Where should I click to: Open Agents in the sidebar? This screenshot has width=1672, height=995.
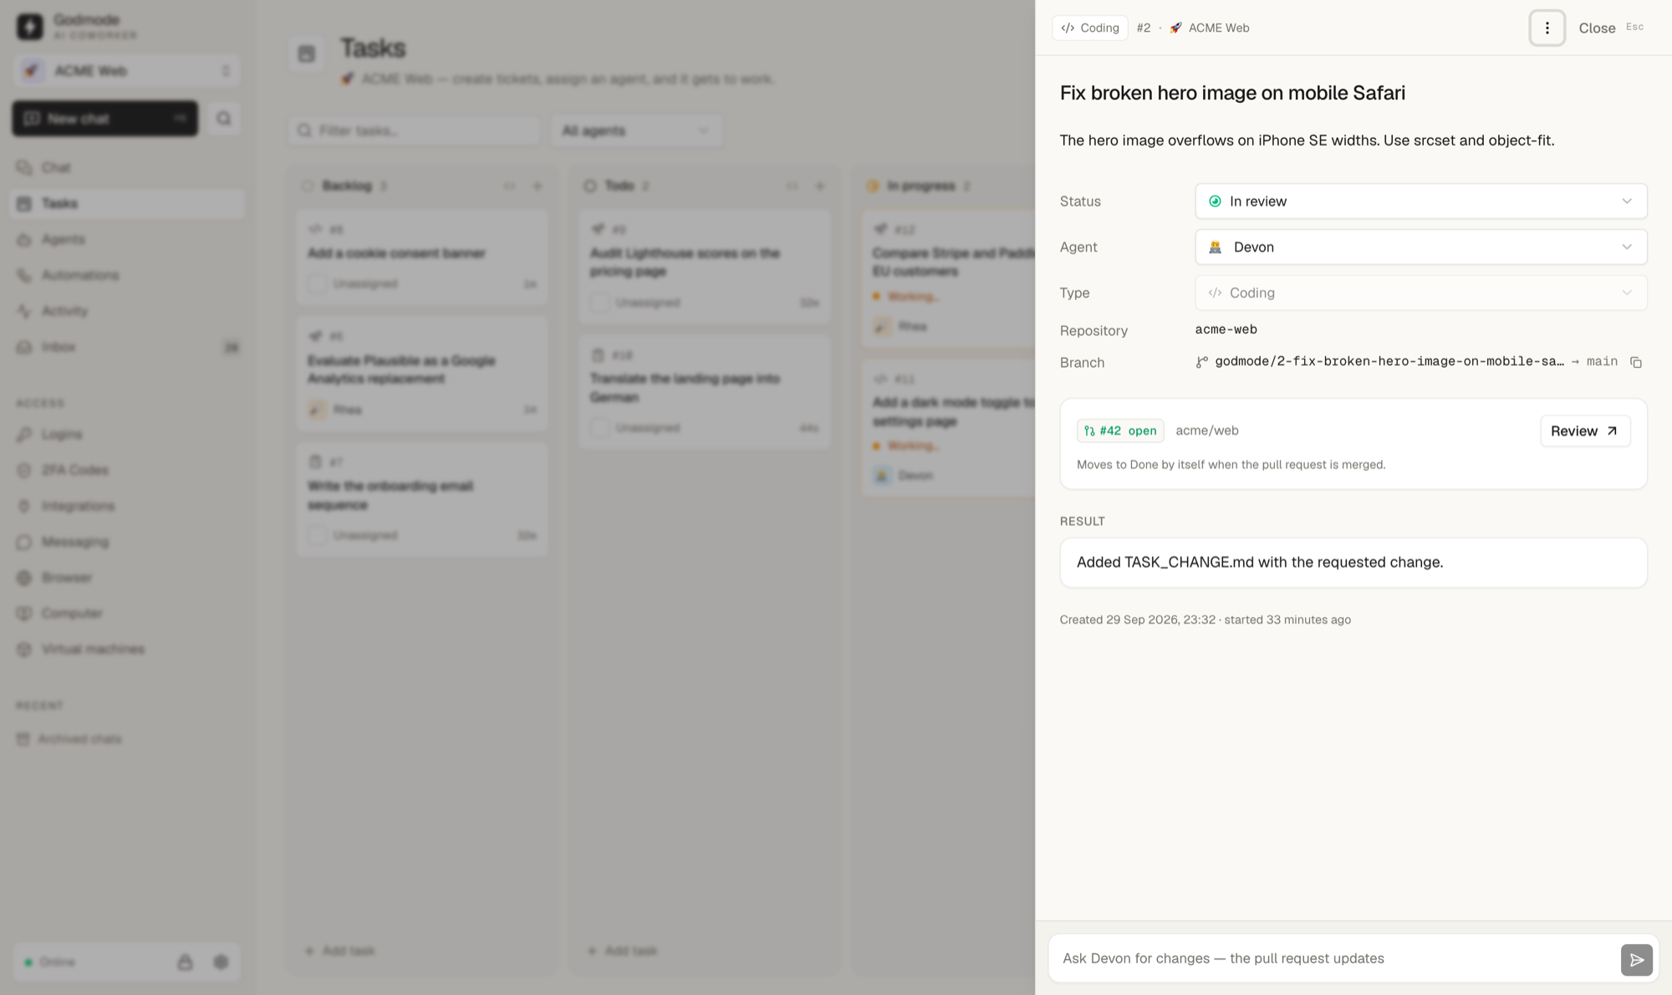127,239
